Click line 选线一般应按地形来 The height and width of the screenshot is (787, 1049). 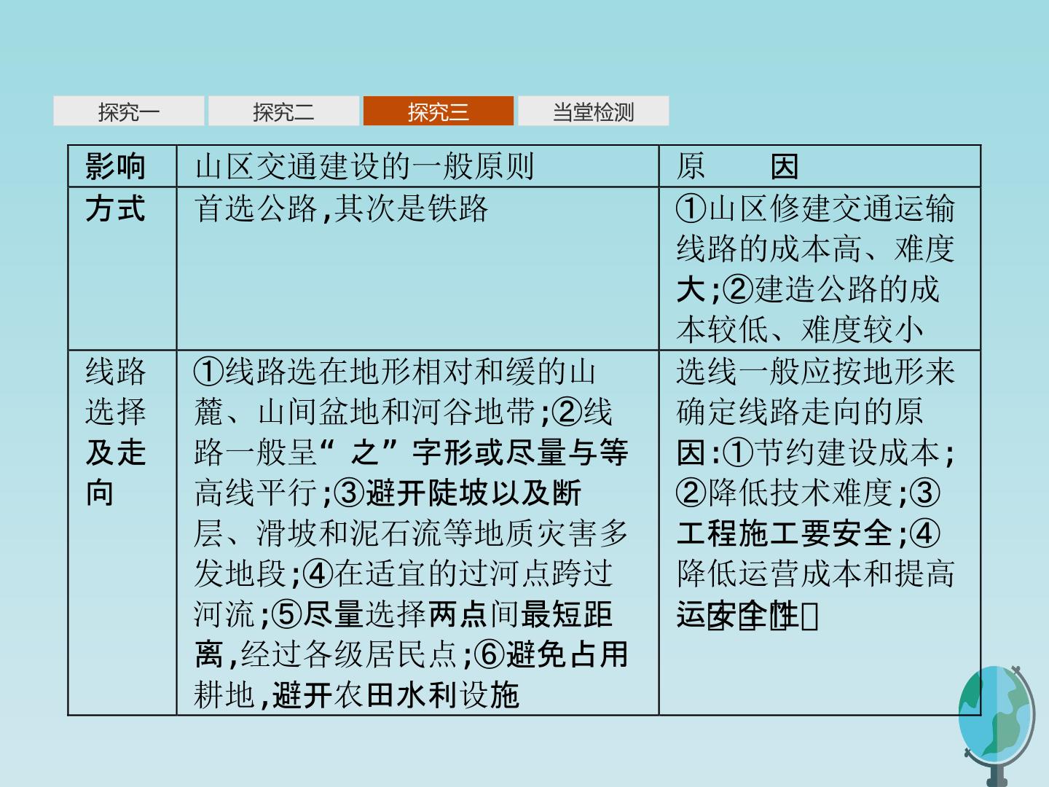coord(815,372)
